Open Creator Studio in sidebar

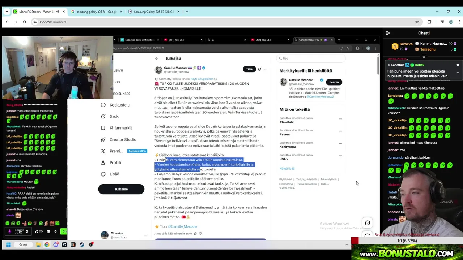(118, 139)
